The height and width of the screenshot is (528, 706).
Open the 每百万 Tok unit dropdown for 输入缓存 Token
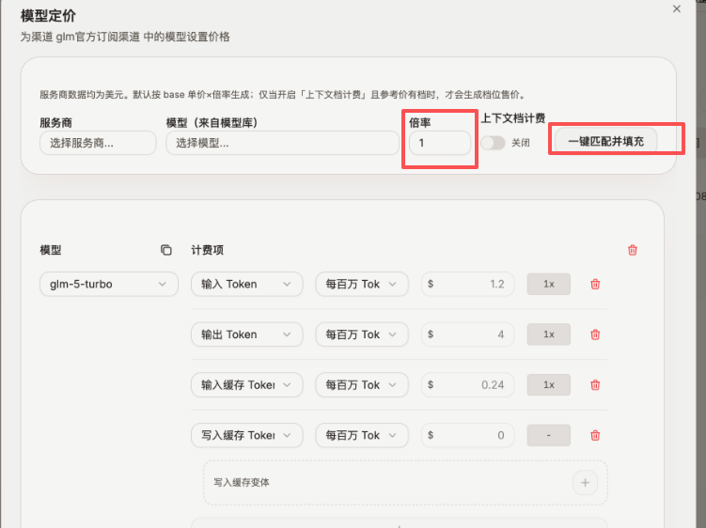(x=362, y=385)
